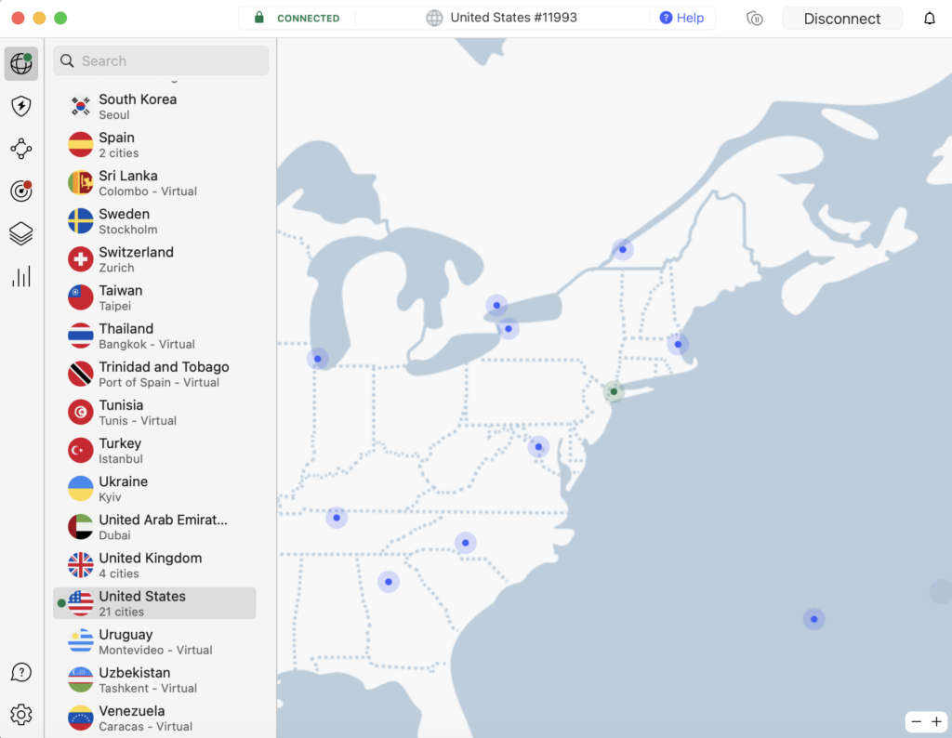Select Spain in country list
Viewport: 952px width, 738px height.
coord(155,144)
